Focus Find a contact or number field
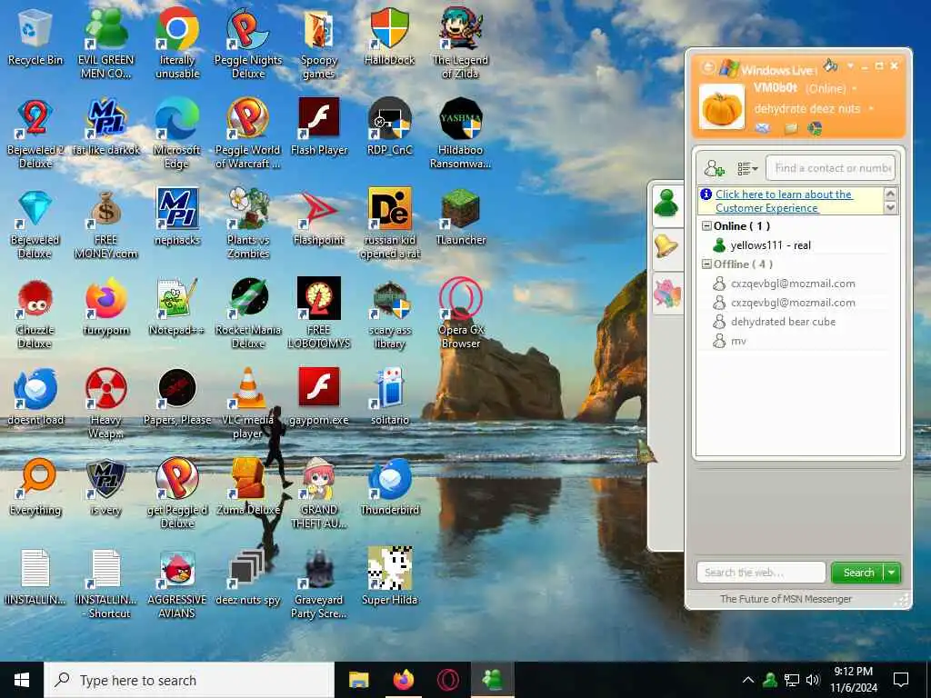The height and width of the screenshot is (698, 931). [x=830, y=168]
